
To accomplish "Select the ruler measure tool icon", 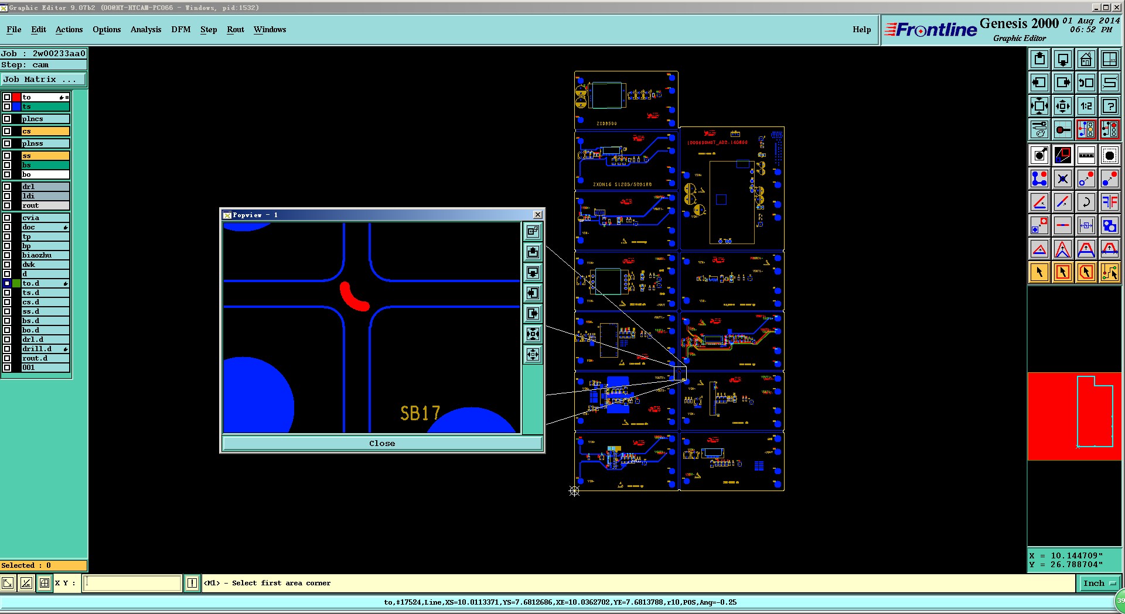I will click(1086, 155).
